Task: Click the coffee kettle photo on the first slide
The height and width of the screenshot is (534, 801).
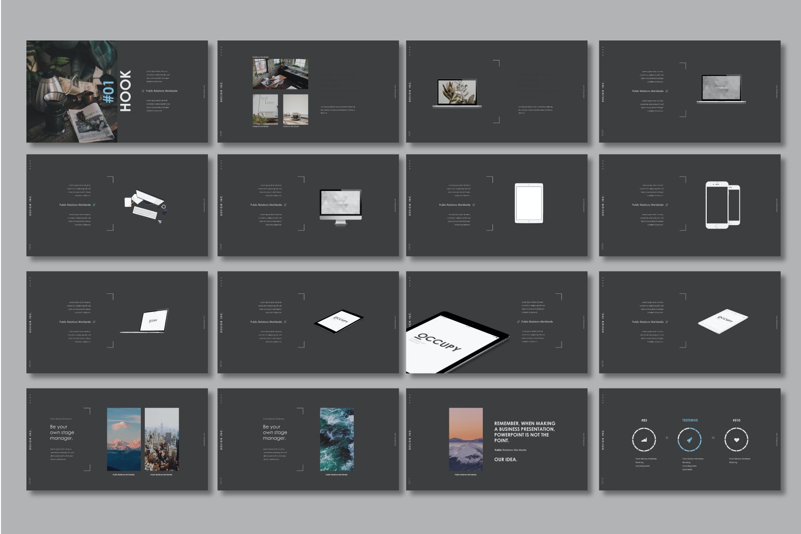Action: click(x=71, y=91)
